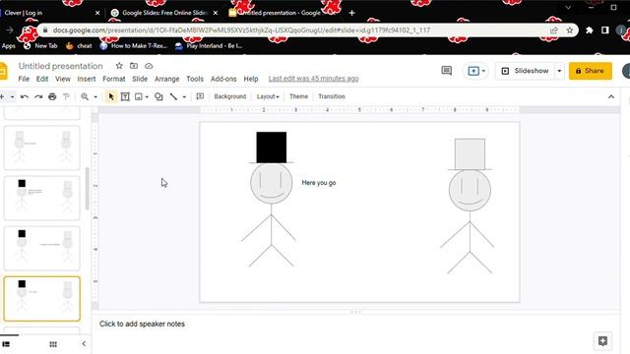The image size is (630, 354).
Task: Click the new slide plus icon
Action: click(x=2, y=96)
